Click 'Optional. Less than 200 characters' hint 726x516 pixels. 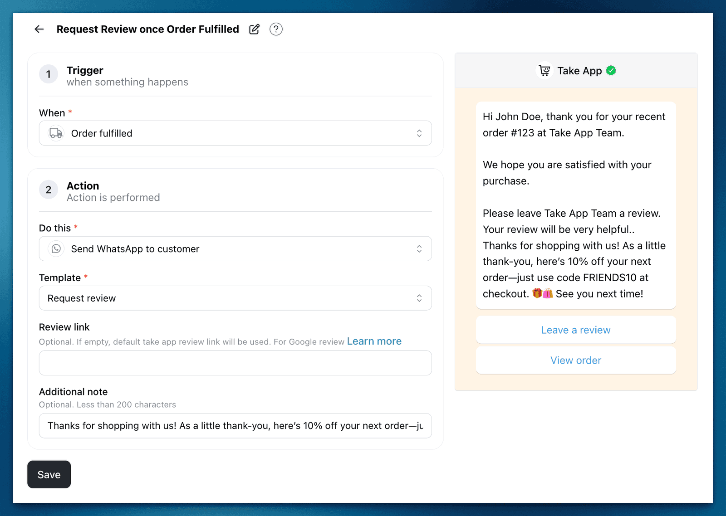(x=108, y=404)
